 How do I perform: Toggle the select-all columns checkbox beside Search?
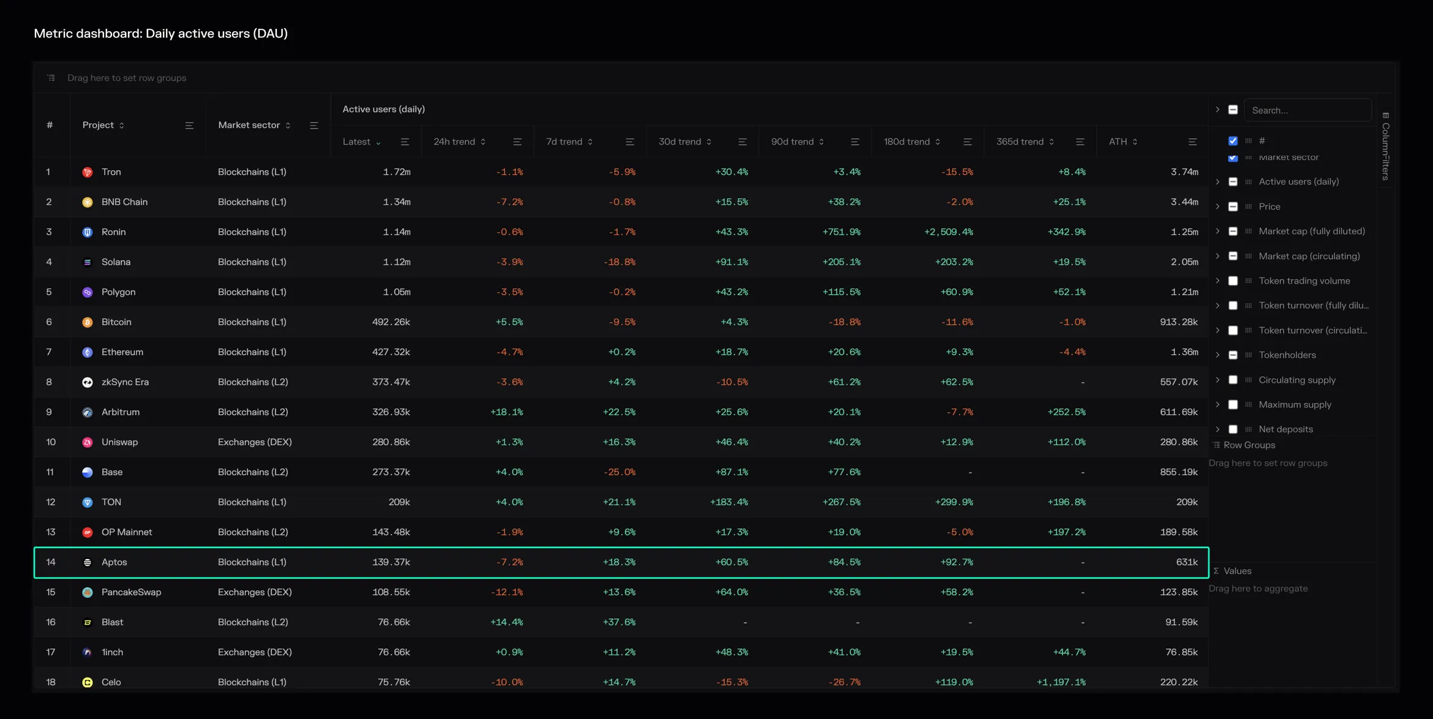pyautogui.click(x=1233, y=110)
